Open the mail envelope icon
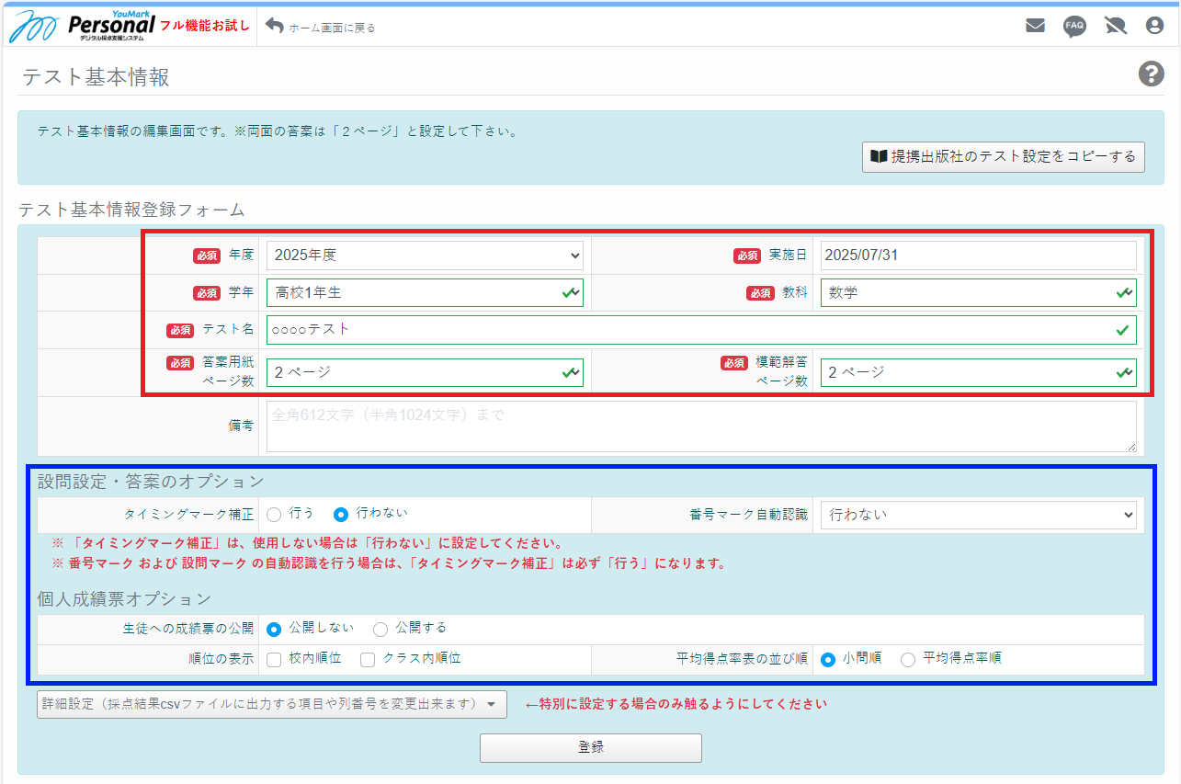 pos(1036,26)
